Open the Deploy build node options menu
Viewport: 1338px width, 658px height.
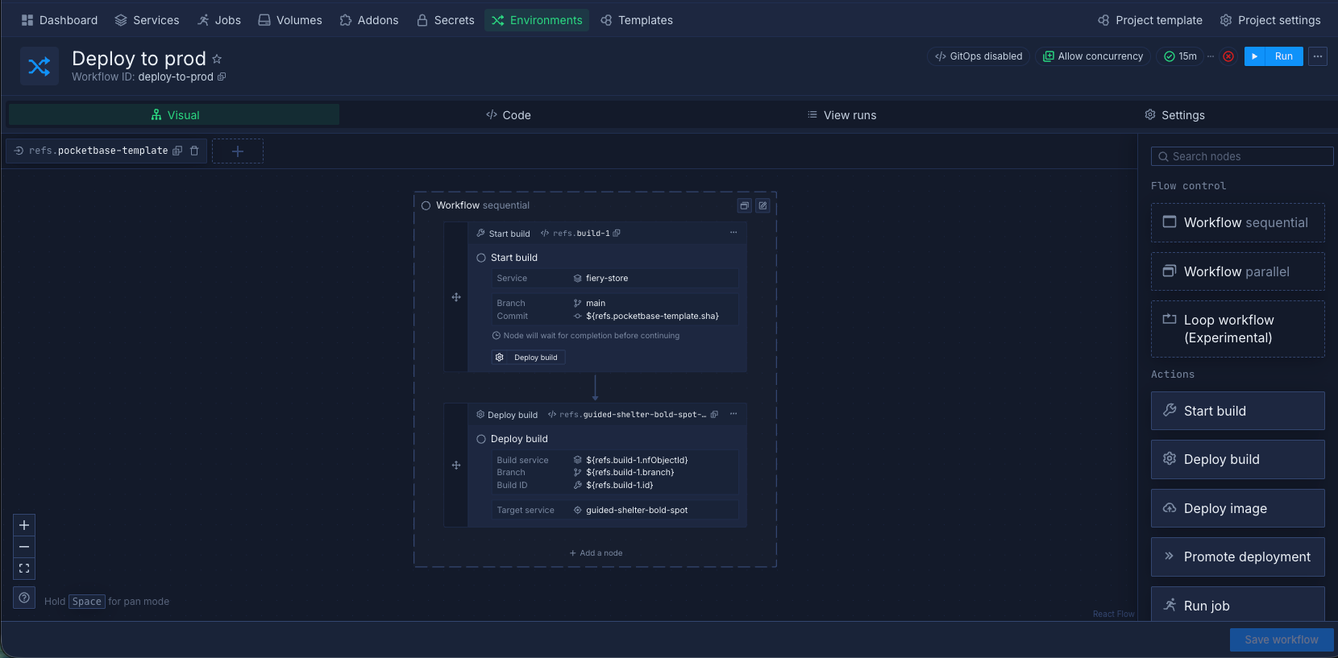(733, 414)
